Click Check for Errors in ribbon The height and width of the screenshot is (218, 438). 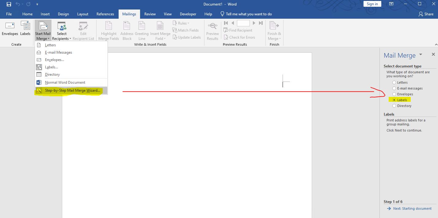point(239,37)
